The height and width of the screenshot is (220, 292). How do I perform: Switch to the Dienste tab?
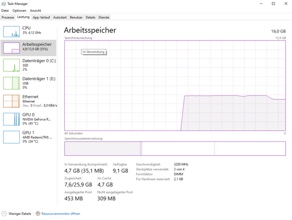click(104, 17)
